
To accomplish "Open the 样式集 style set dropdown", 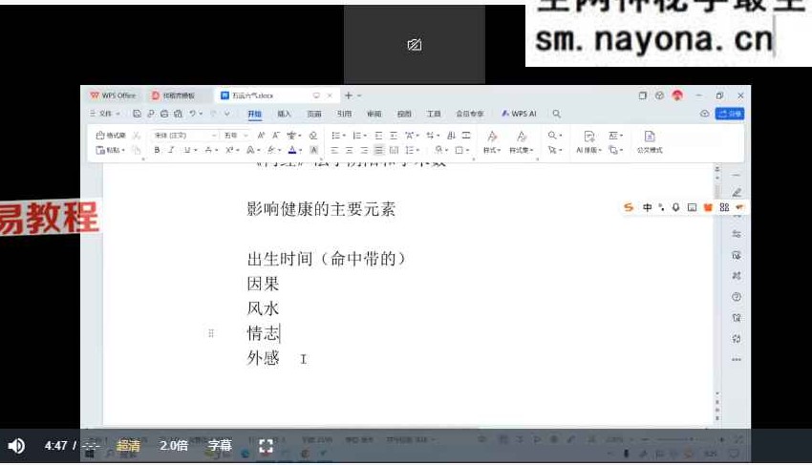I will tap(521, 142).
